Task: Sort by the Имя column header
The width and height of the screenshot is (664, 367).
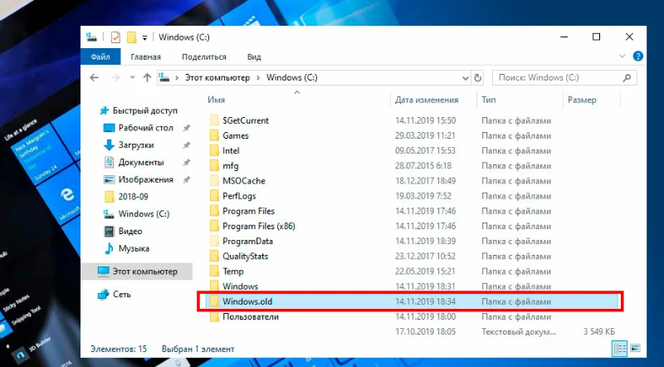Action: pyautogui.click(x=216, y=100)
